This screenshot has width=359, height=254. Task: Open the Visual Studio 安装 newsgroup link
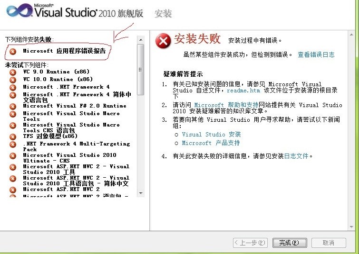[x=211, y=135]
